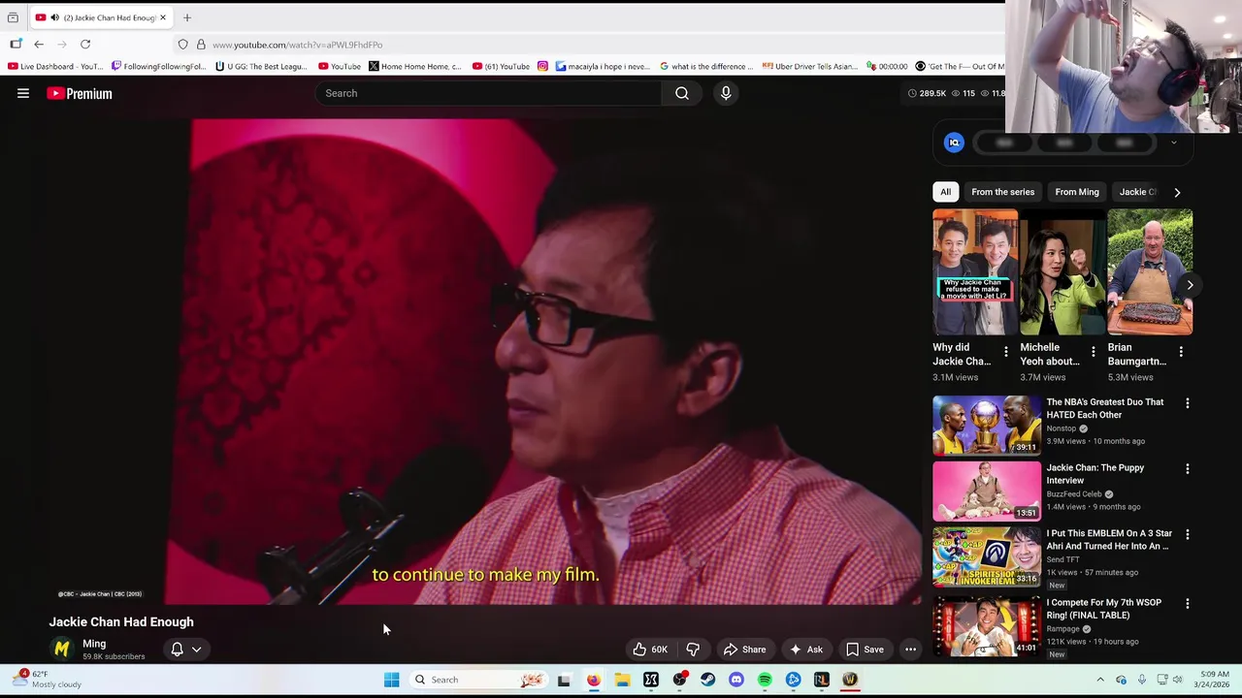Expand the extension panel dropdown chevron
This screenshot has width=1242, height=698.
1173,143
